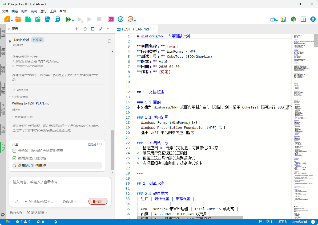Click the screen recorder camera icon

click(x=273, y=19)
